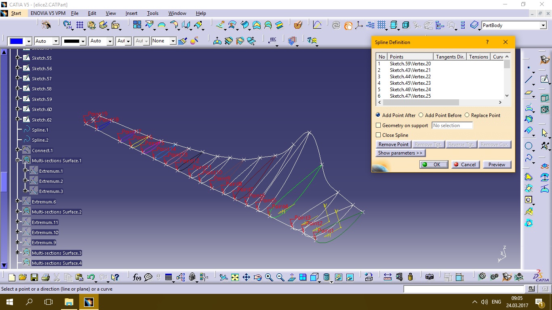The width and height of the screenshot is (552, 310).
Task: Click the Sketcher icon in right toolbar
Action: 545,79
